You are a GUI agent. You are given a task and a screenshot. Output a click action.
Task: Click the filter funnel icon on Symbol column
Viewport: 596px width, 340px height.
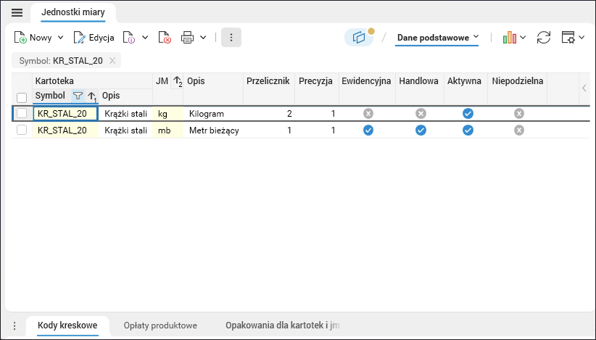78,96
